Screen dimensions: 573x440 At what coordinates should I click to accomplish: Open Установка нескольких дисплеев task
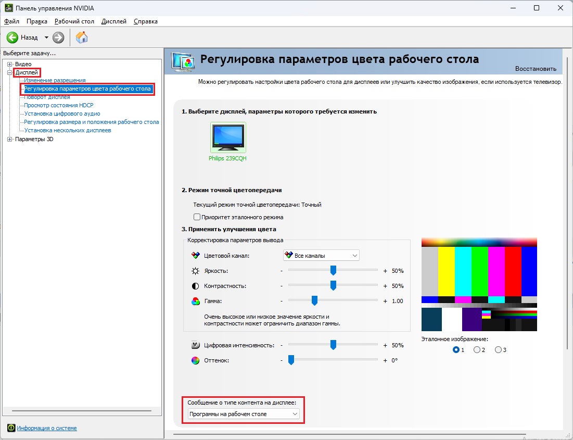point(68,130)
